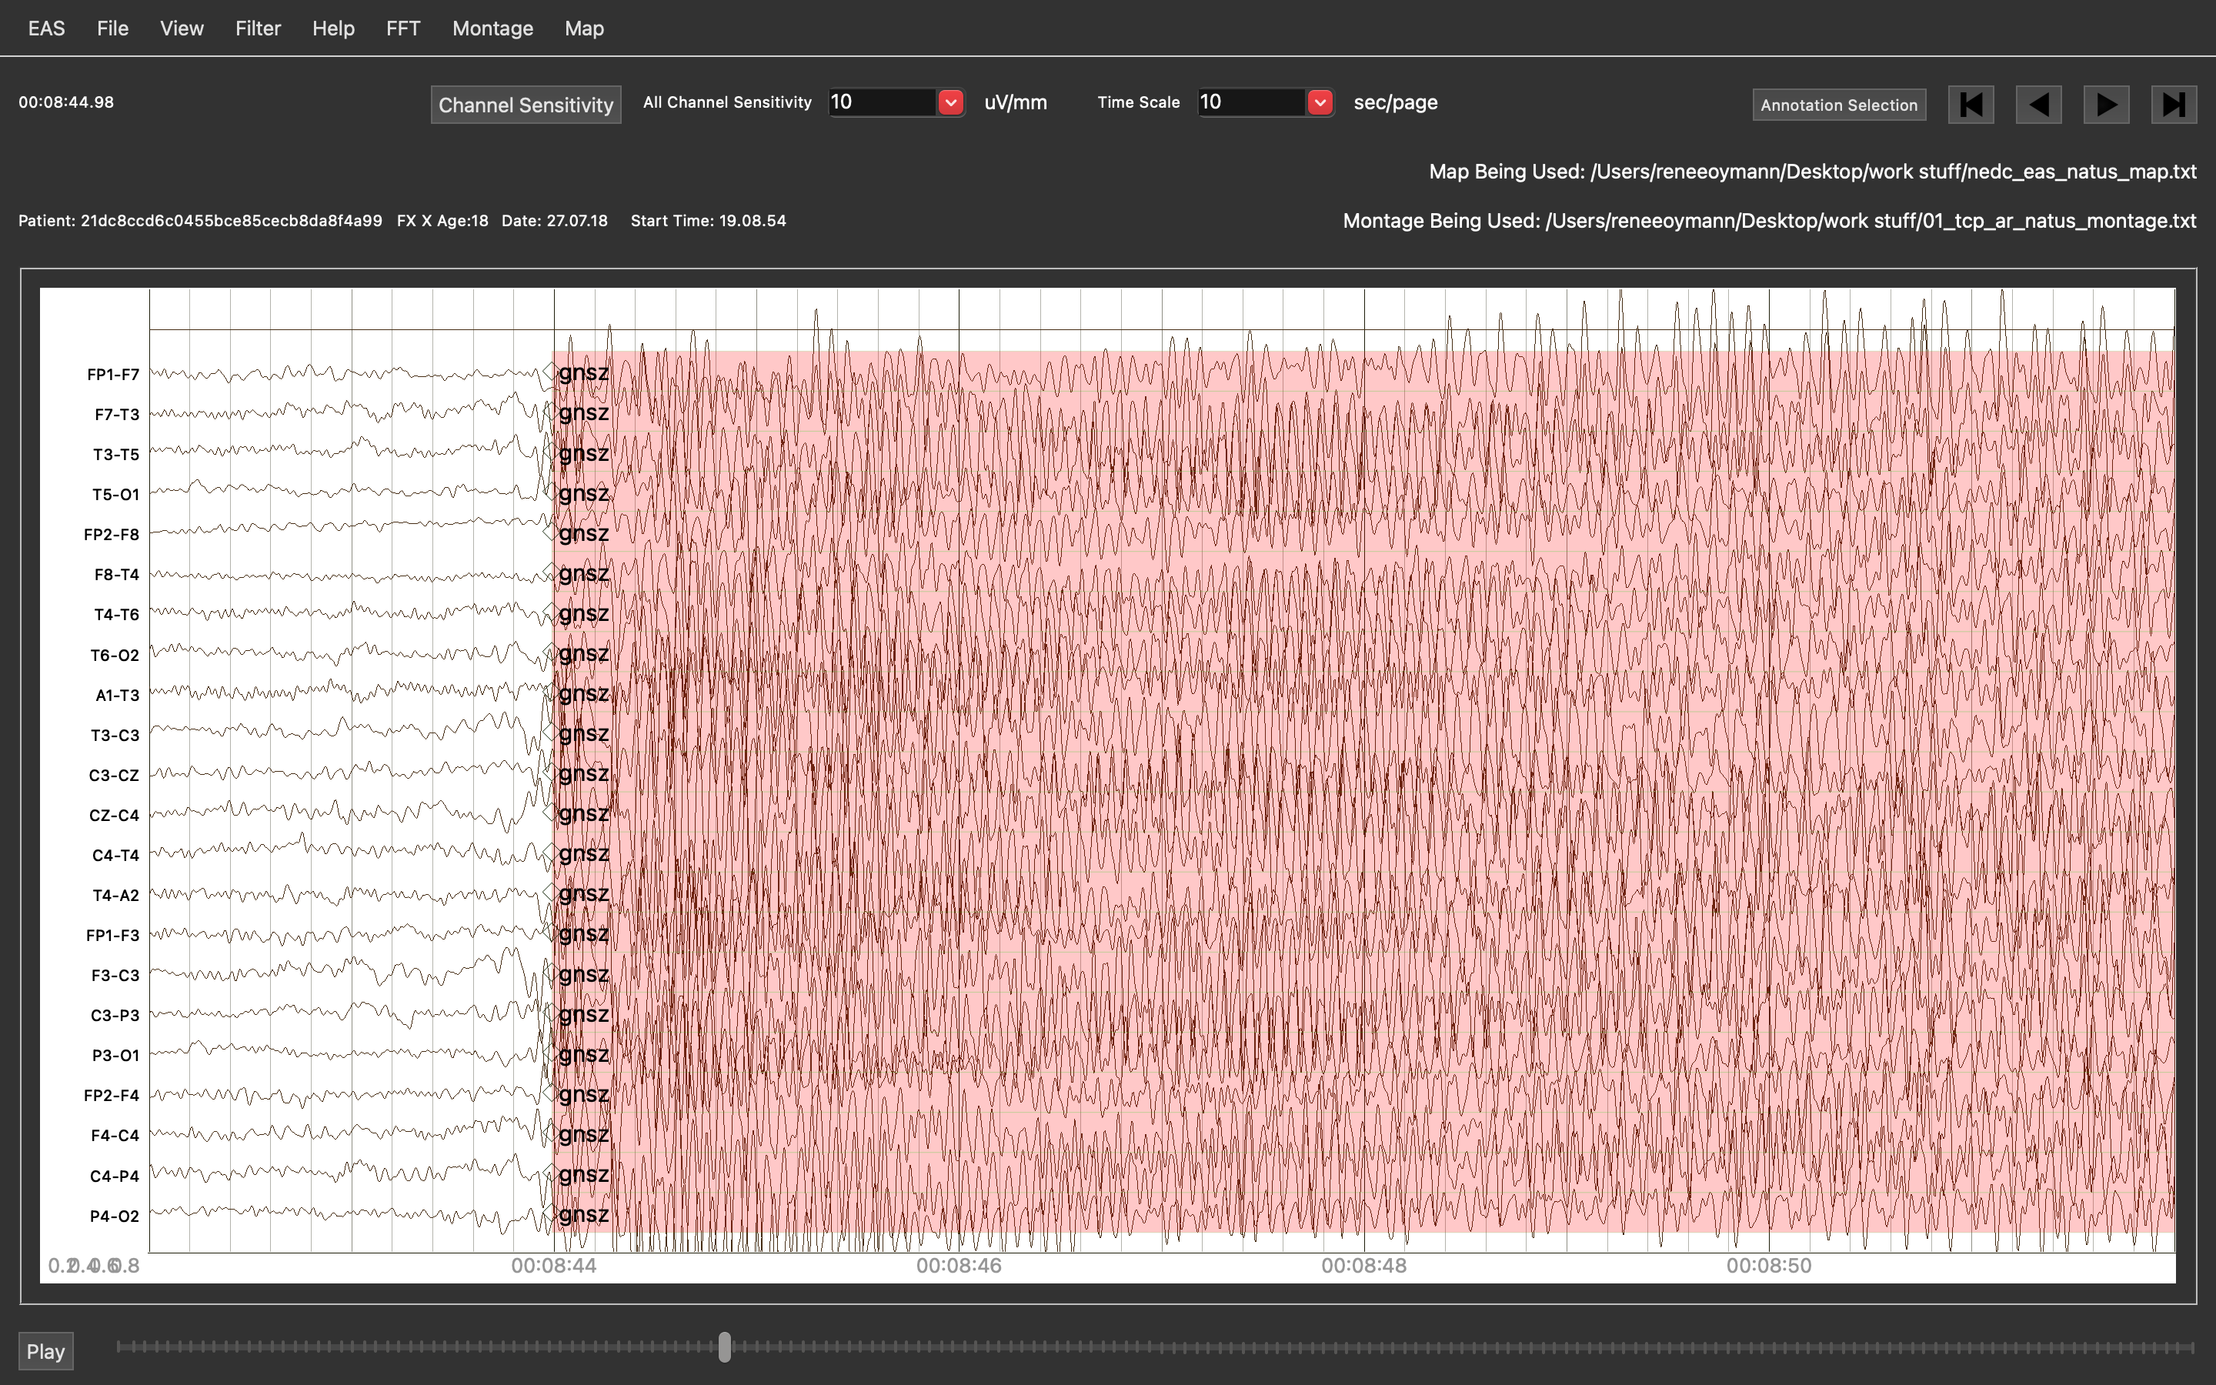Go to previous page arrow icon

2038,105
